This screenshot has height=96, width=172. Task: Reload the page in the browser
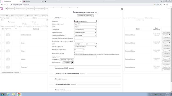pos(8,5)
